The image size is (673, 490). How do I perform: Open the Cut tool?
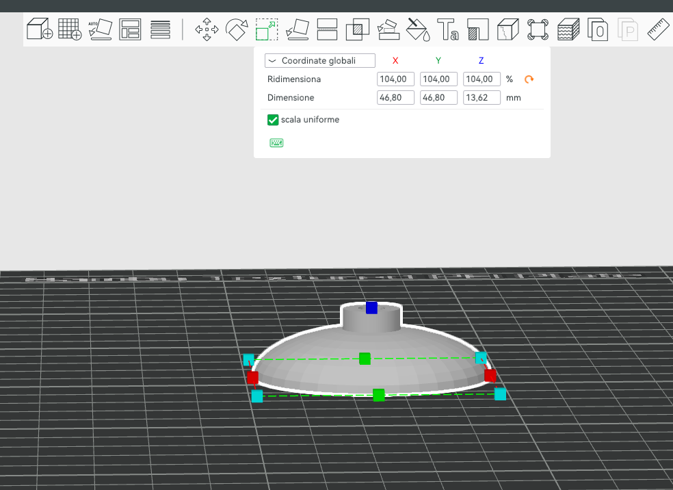point(327,29)
